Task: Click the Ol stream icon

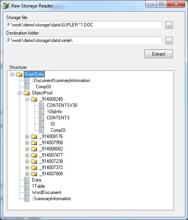Action: (41, 124)
